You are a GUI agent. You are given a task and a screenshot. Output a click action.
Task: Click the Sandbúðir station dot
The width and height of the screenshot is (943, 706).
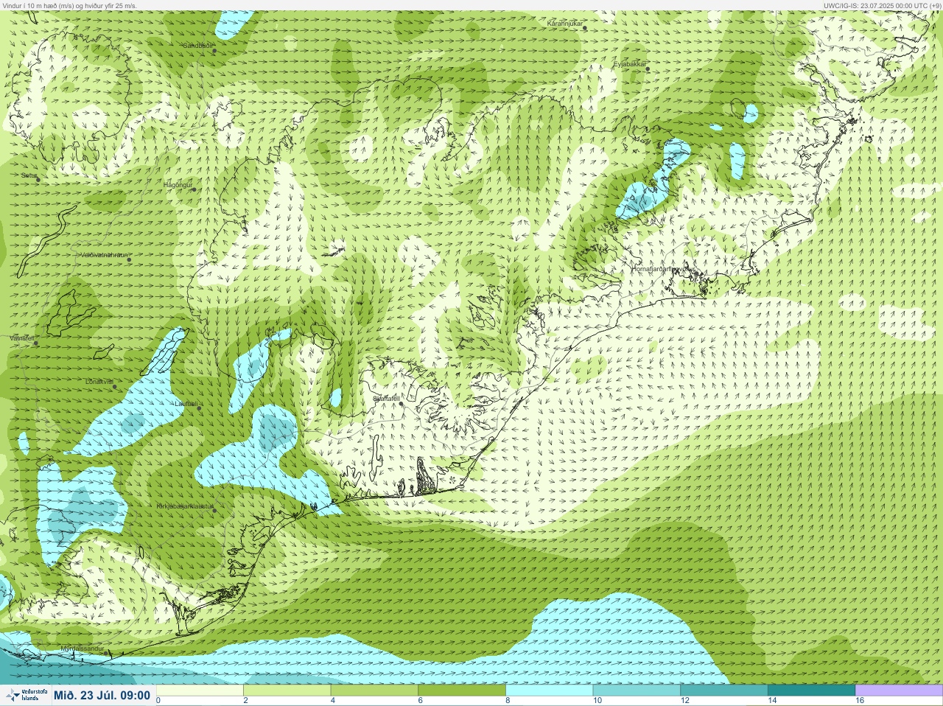point(214,52)
